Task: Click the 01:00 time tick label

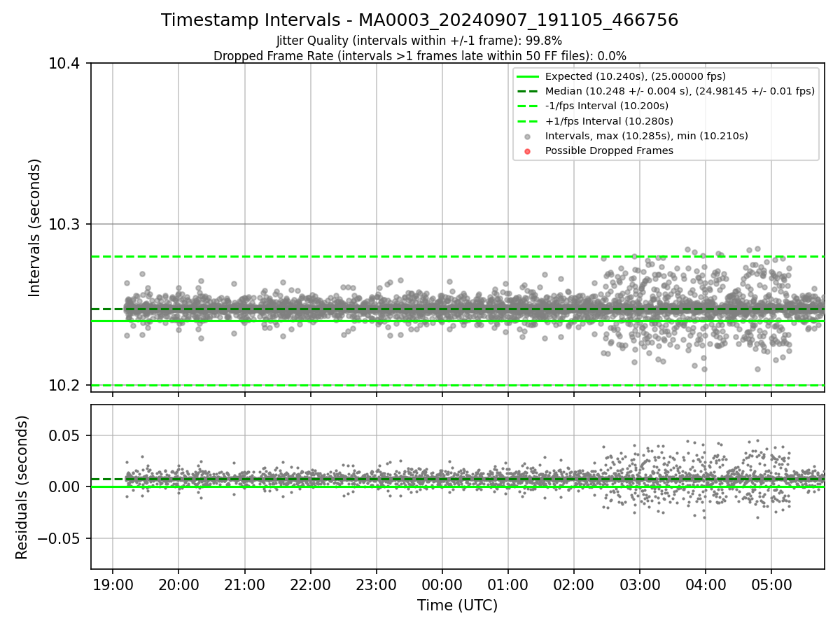Action: coord(507,584)
